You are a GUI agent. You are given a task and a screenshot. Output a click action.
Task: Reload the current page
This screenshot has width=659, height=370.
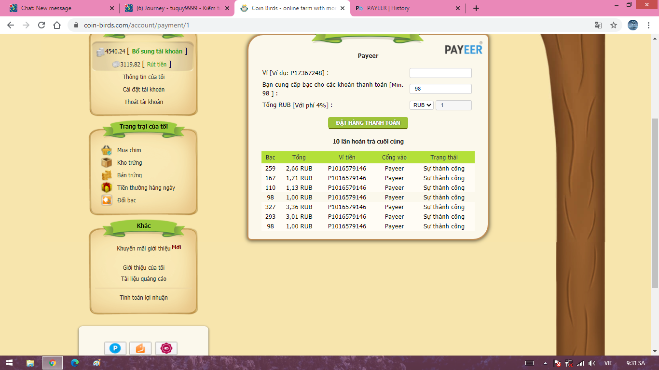click(41, 25)
